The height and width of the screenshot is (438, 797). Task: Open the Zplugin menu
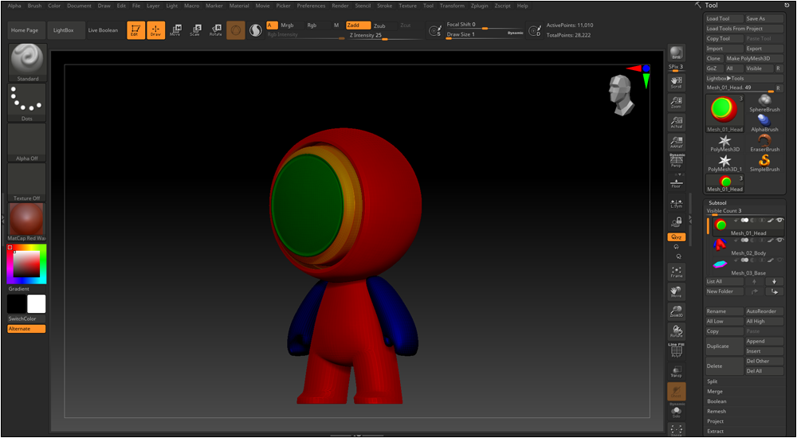click(479, 6)
